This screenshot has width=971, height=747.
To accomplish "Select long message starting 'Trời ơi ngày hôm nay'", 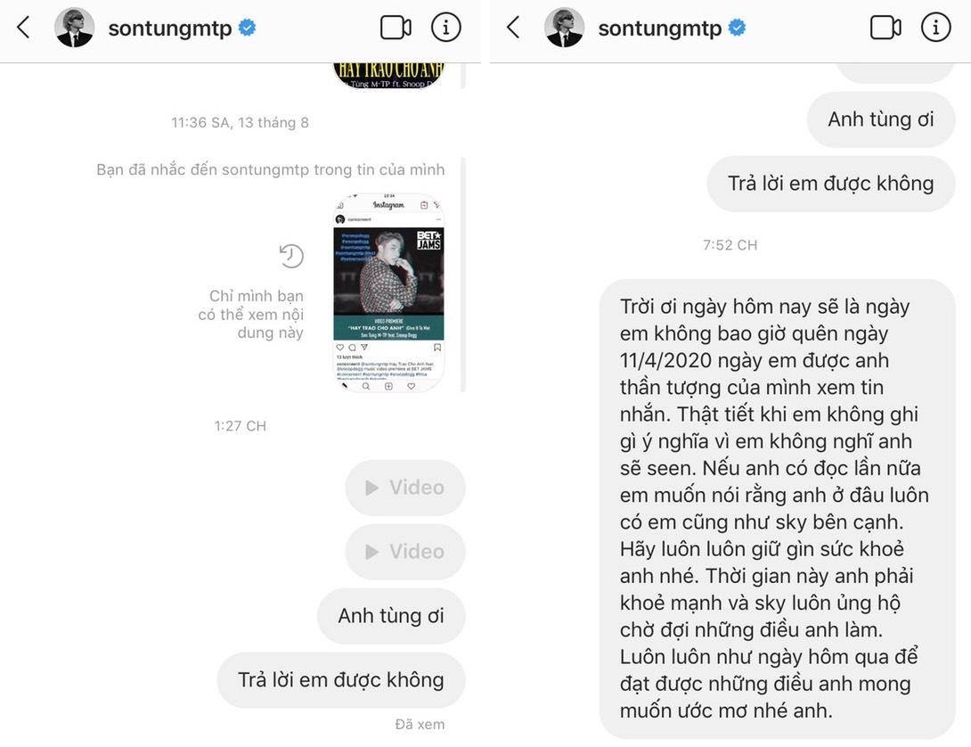I will coord(777,508).
